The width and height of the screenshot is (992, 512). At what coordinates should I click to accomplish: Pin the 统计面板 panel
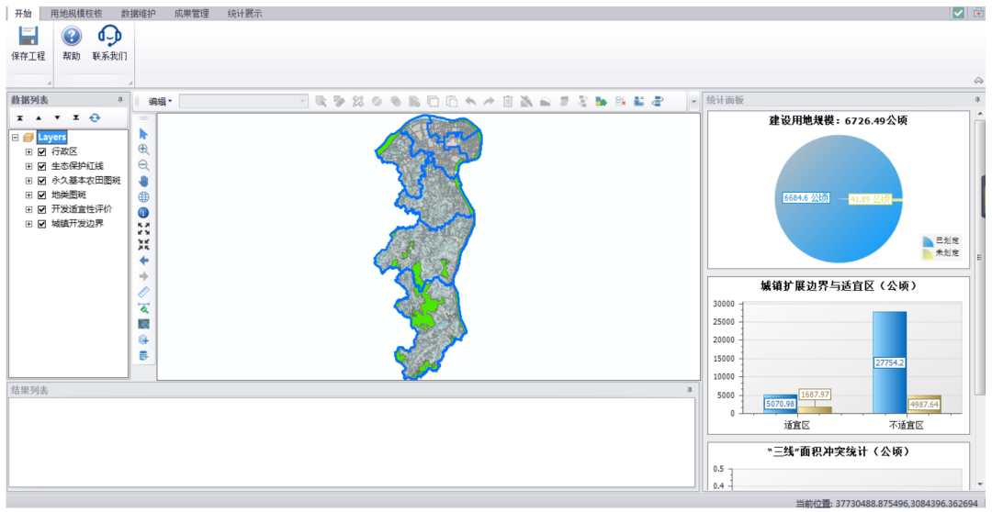click(x=976, y=100)
